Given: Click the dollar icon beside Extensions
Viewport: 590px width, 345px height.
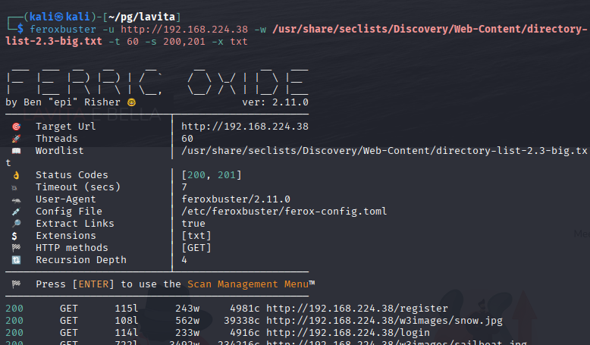Looking at the screenshot, I should 14,236.
